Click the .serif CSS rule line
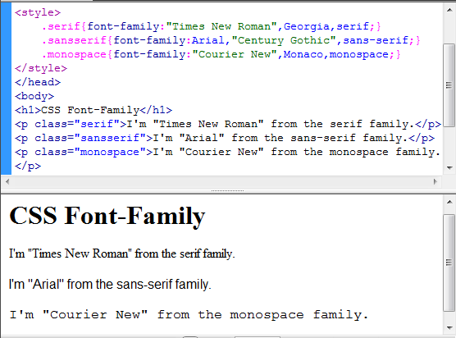456x338 pixels. (211, 26)
